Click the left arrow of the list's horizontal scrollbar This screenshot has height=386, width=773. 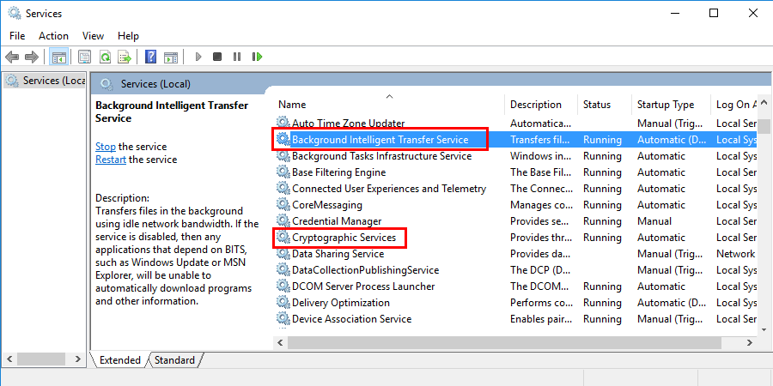[281, 342]
